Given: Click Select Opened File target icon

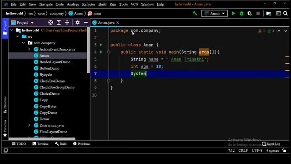Looking at the screenshot, I should point(50,22).
